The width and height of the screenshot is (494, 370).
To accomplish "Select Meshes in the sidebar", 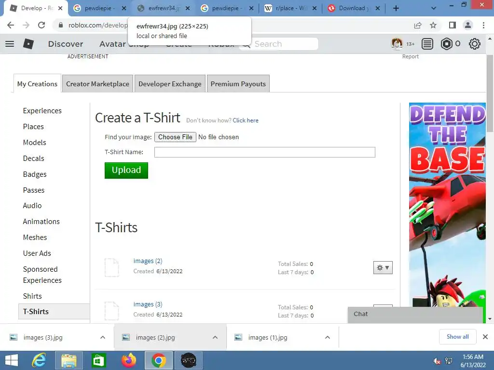I will (35, 237).
